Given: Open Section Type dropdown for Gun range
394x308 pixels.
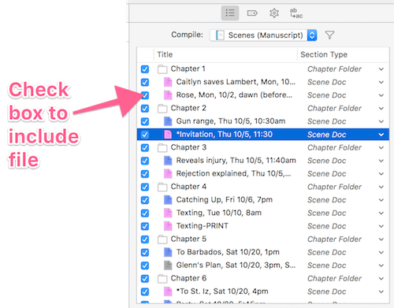Looking at the screenshot, I should (381, 121).
